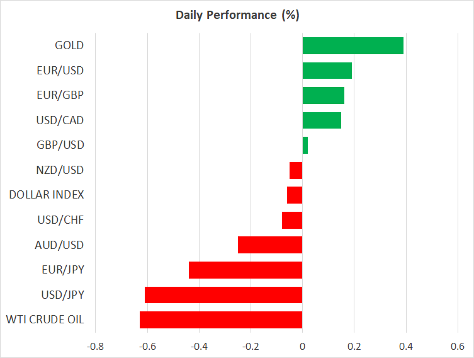Image resolution: width=474 pixels, height=358 pixels.
Task: Select the green GOLD bar
Action: pyautogui.click(x=353, y=45)
